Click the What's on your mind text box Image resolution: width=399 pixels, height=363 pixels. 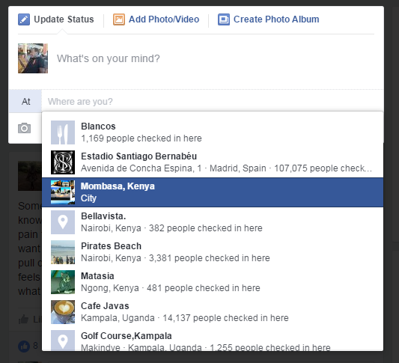(215, 58)
